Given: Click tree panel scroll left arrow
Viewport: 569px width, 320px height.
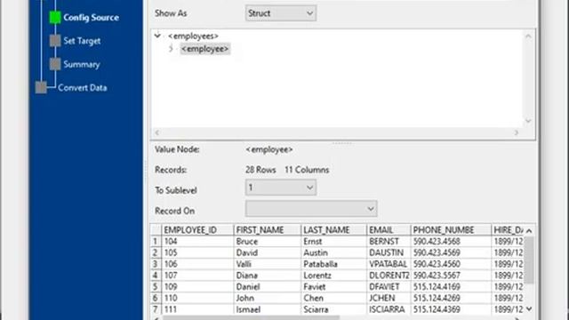Looking at the screenshot, I should click(x=157, y=132).
